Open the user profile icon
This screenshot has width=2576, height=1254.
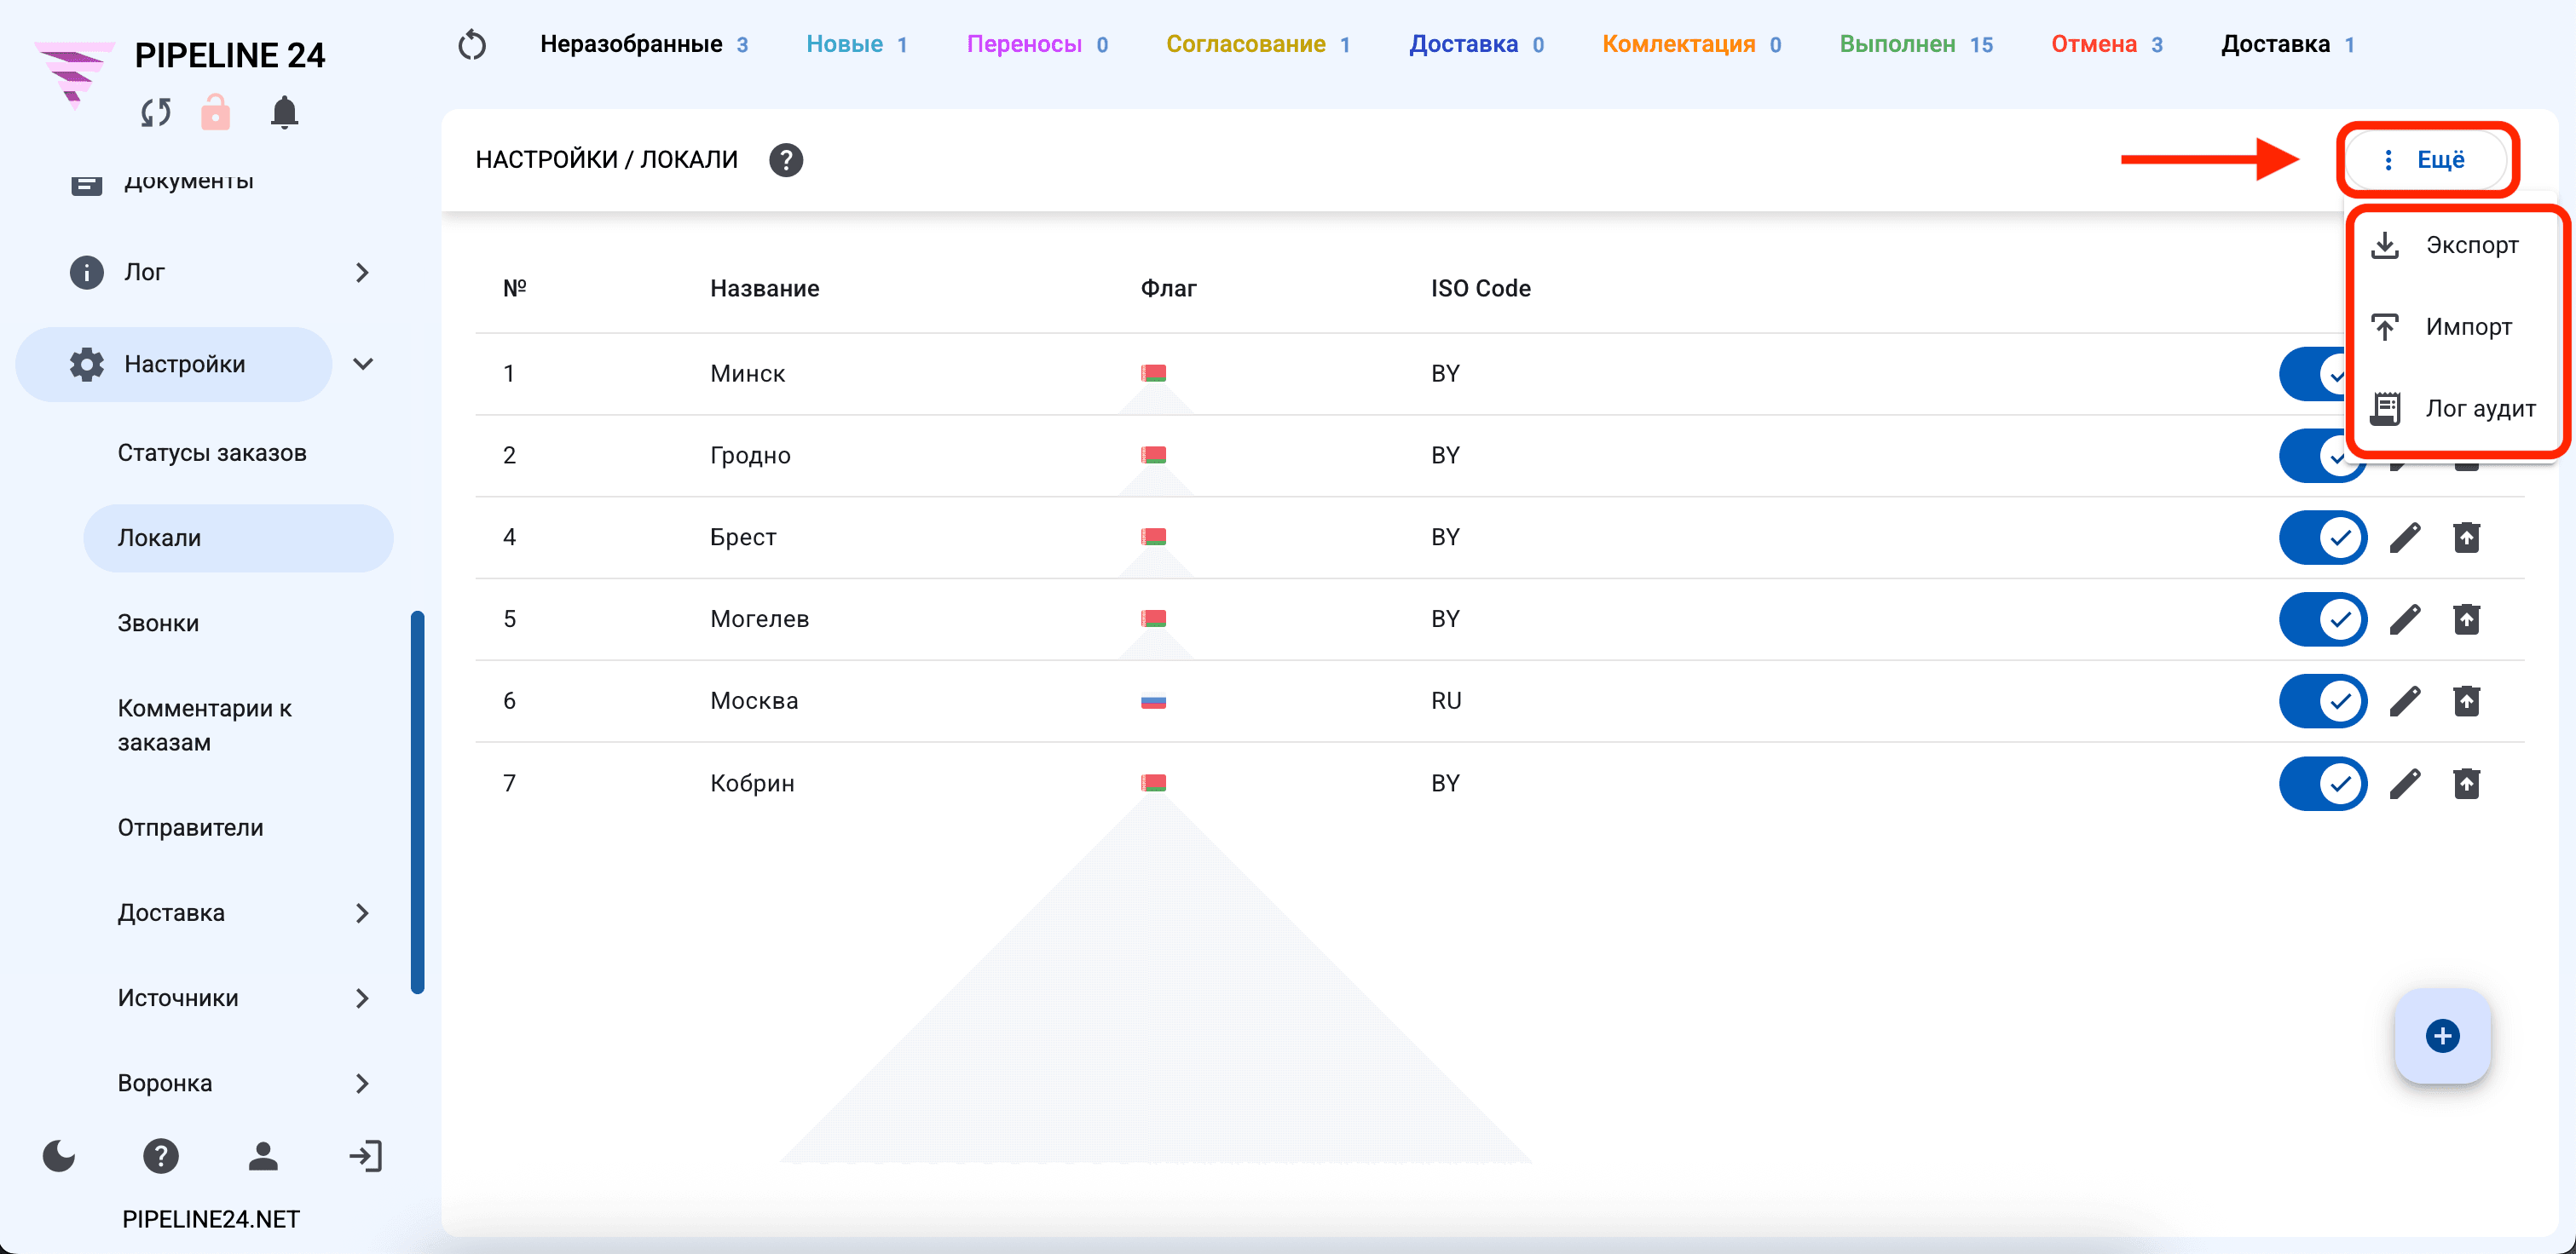click(x=263, y=1156)
